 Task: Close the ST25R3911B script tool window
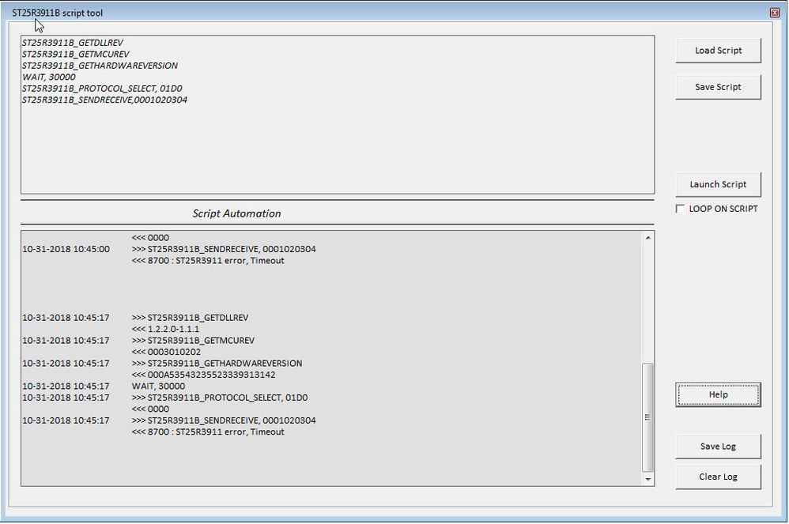(x=775, y=13)
